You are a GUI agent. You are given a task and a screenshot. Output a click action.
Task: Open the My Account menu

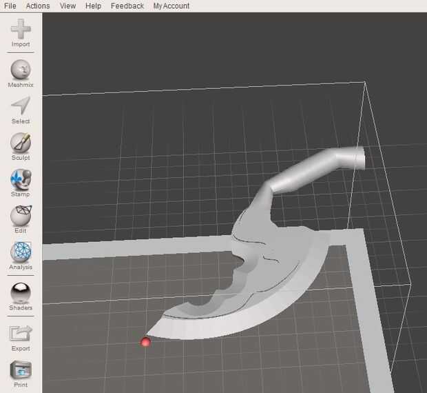171,6
